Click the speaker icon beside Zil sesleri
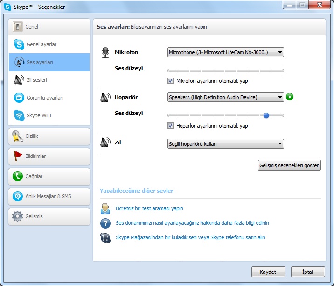 coord(19,80)
